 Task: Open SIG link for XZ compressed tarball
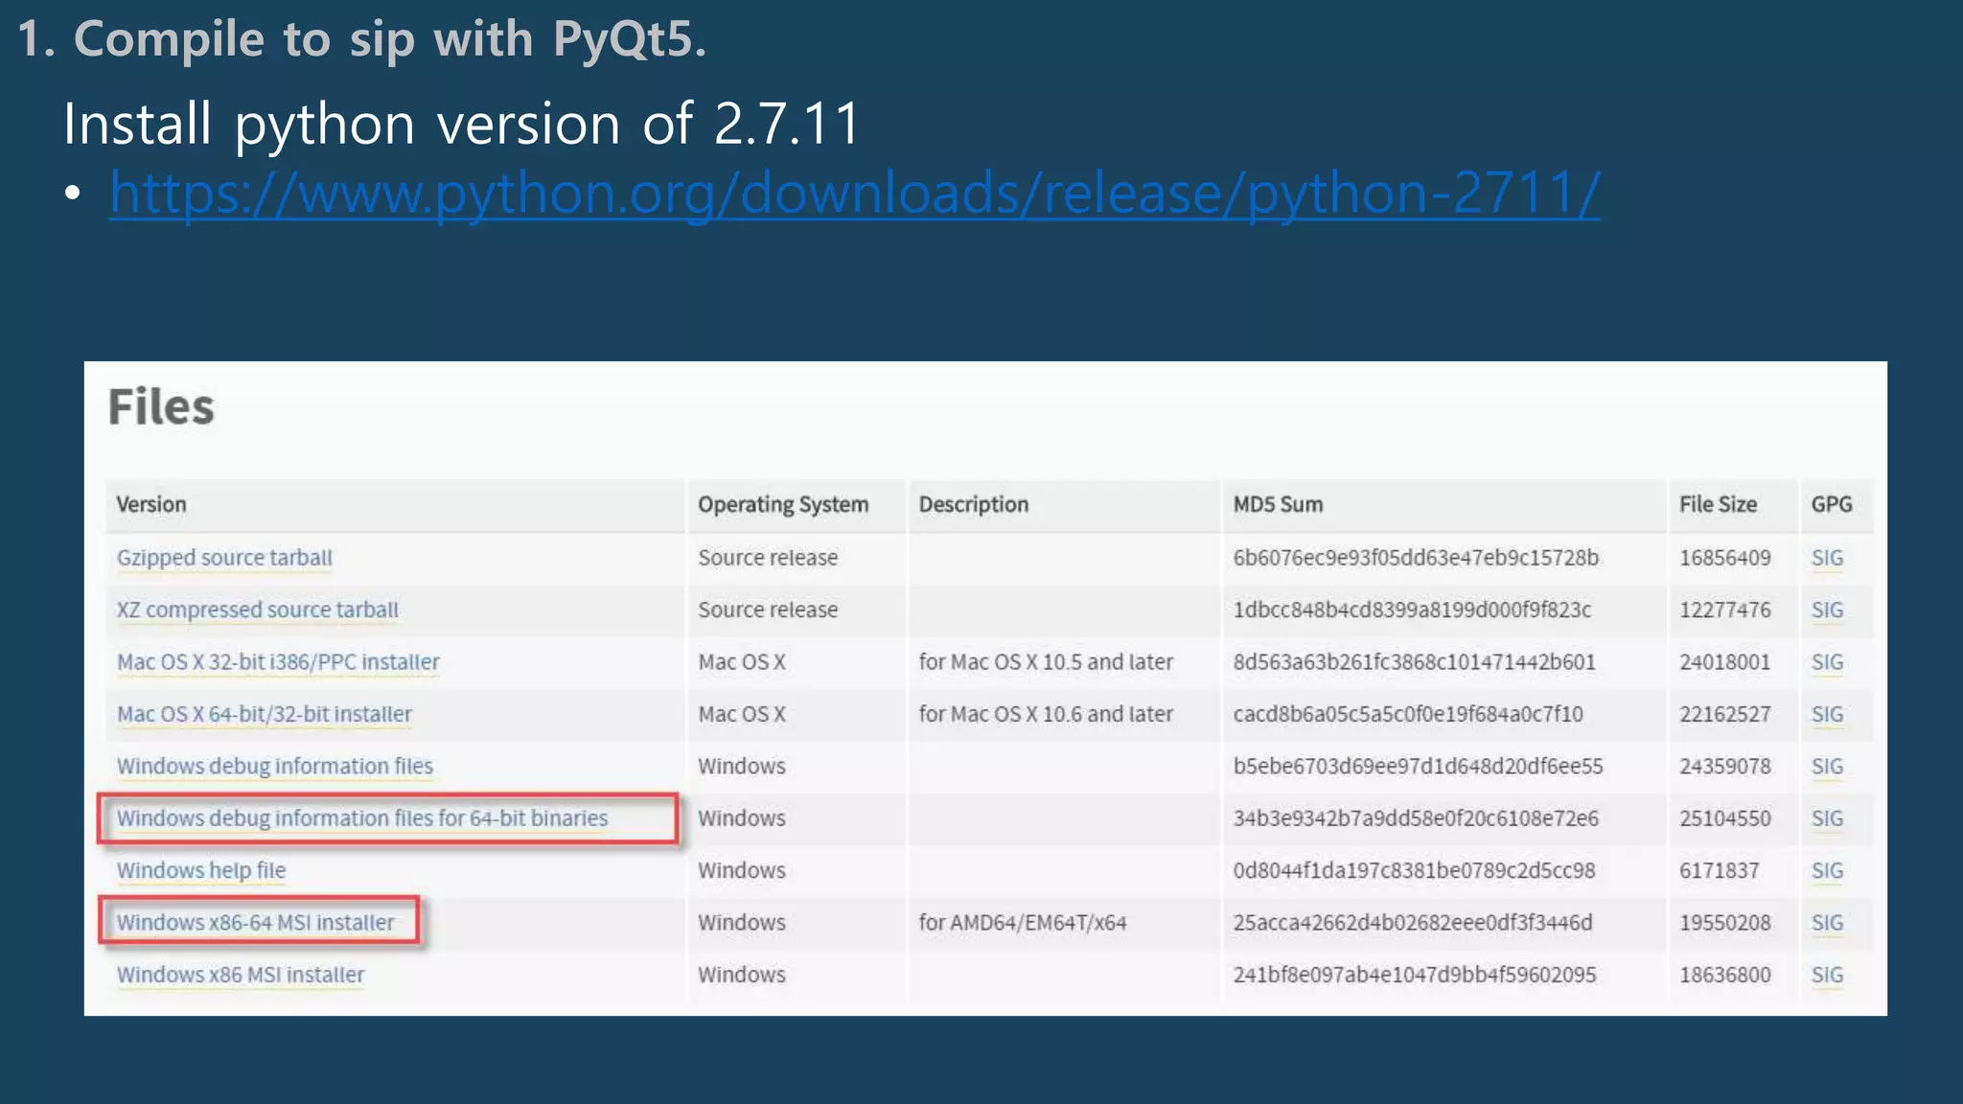tap(1827, 609)
